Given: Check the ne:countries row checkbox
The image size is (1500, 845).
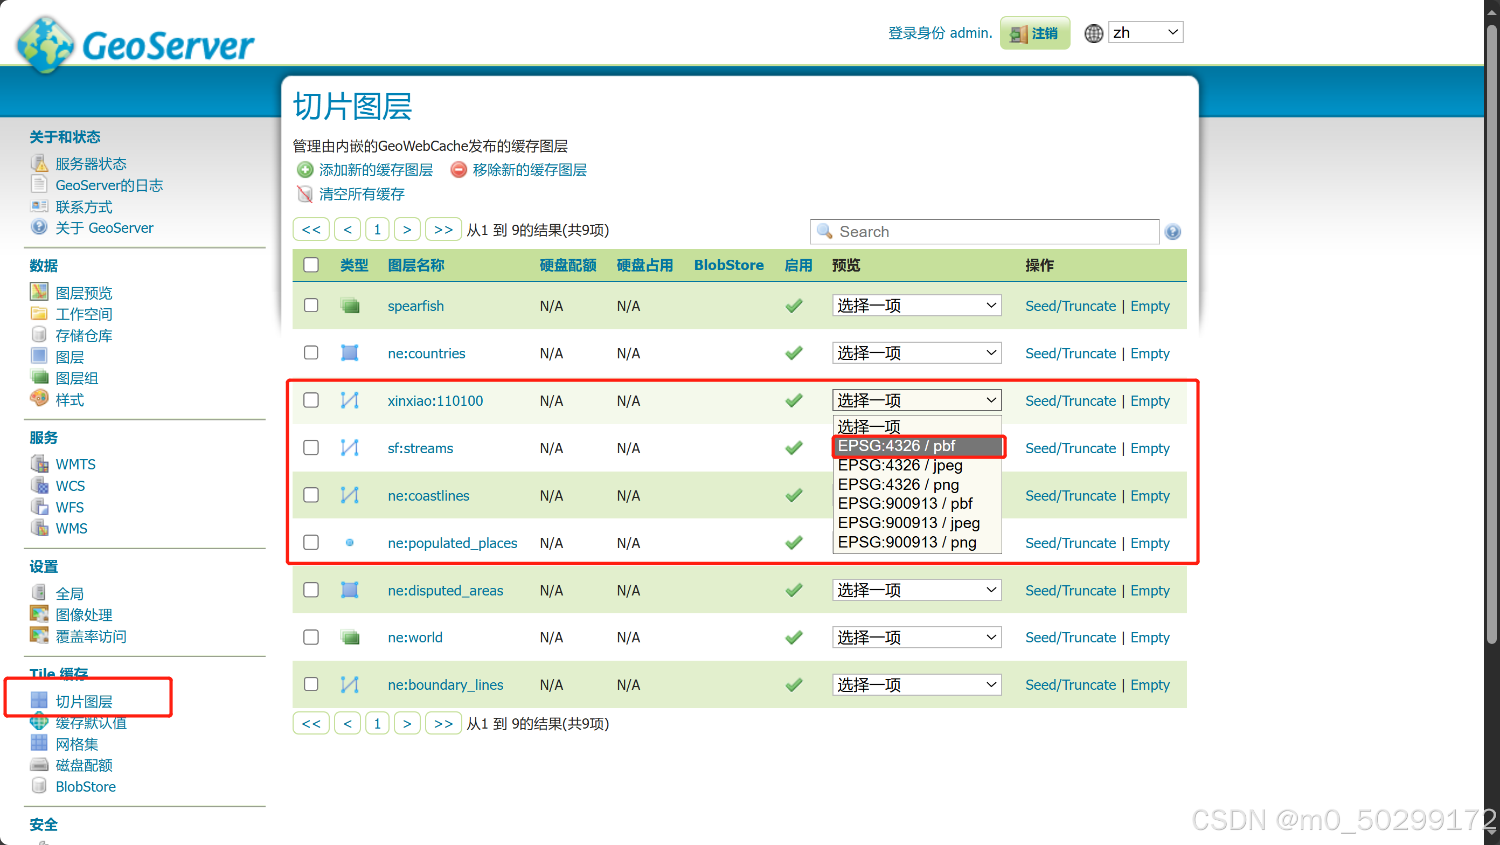Looking at the screenshot, I should pyautogui.click(x=311, y=353).
